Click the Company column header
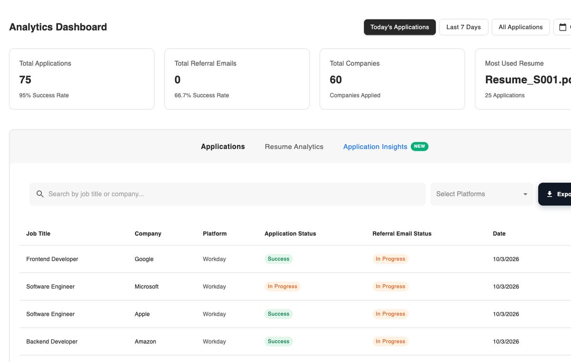 pyautogui.click(x=148, y=234)
